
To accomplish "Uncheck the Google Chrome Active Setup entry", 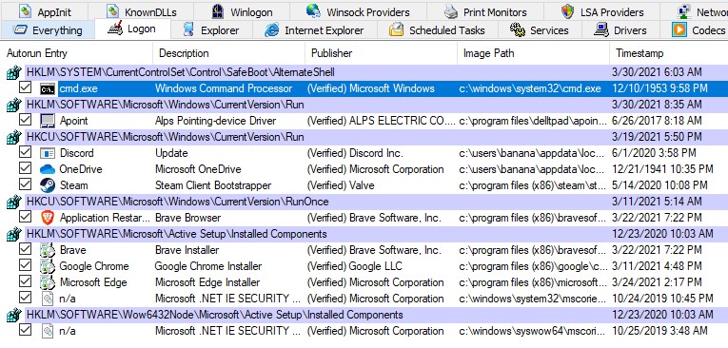I will tap(25, 265).
